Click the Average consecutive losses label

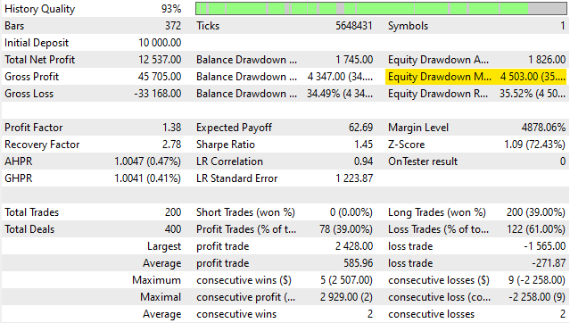(x=431, y=314)
